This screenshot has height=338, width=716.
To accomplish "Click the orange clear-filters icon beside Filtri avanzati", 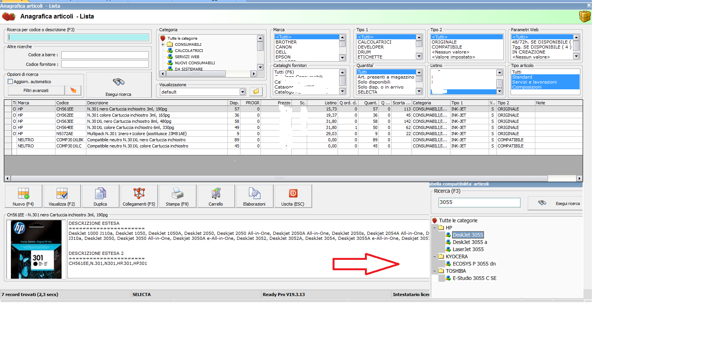I will [73, 90].
